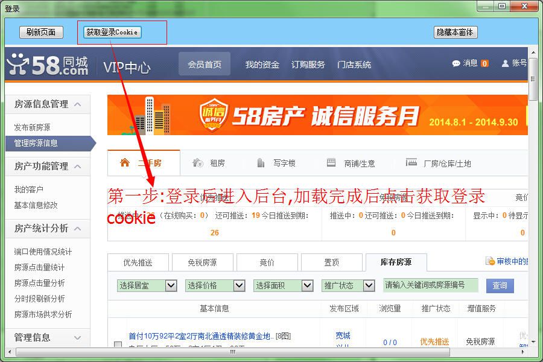Click the vertical scrollbar down arrow
This screenshot has height=362, width=543.
(x=533, y=342)
